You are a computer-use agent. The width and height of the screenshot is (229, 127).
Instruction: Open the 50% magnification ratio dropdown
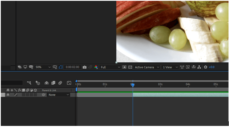(43, 67)
